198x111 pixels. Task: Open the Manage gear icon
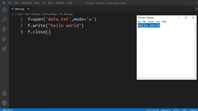click(x=4, y=103)
